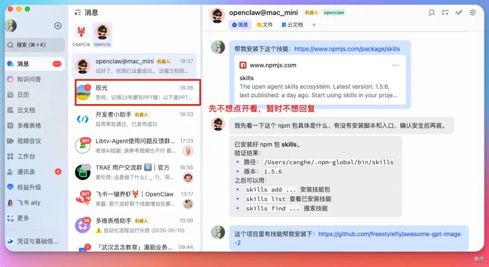
Task: Open the search field (⌘+K)
Action: (x=35, y=45)
